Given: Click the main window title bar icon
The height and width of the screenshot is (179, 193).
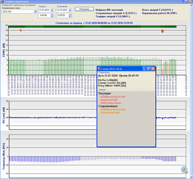Looking at the screenshot, I should pos(2,1).
